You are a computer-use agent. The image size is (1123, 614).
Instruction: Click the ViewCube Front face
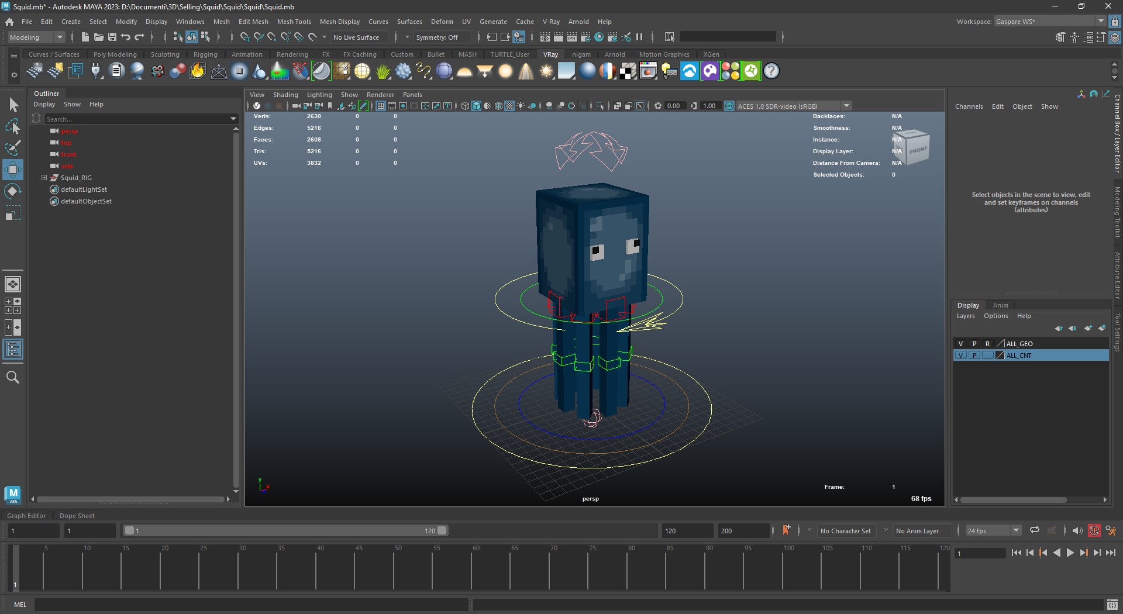(917, 150)
